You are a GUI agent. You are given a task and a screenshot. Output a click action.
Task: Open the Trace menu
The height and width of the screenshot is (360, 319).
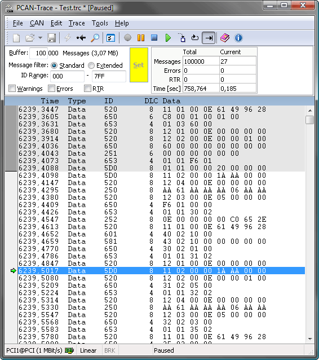77,23
